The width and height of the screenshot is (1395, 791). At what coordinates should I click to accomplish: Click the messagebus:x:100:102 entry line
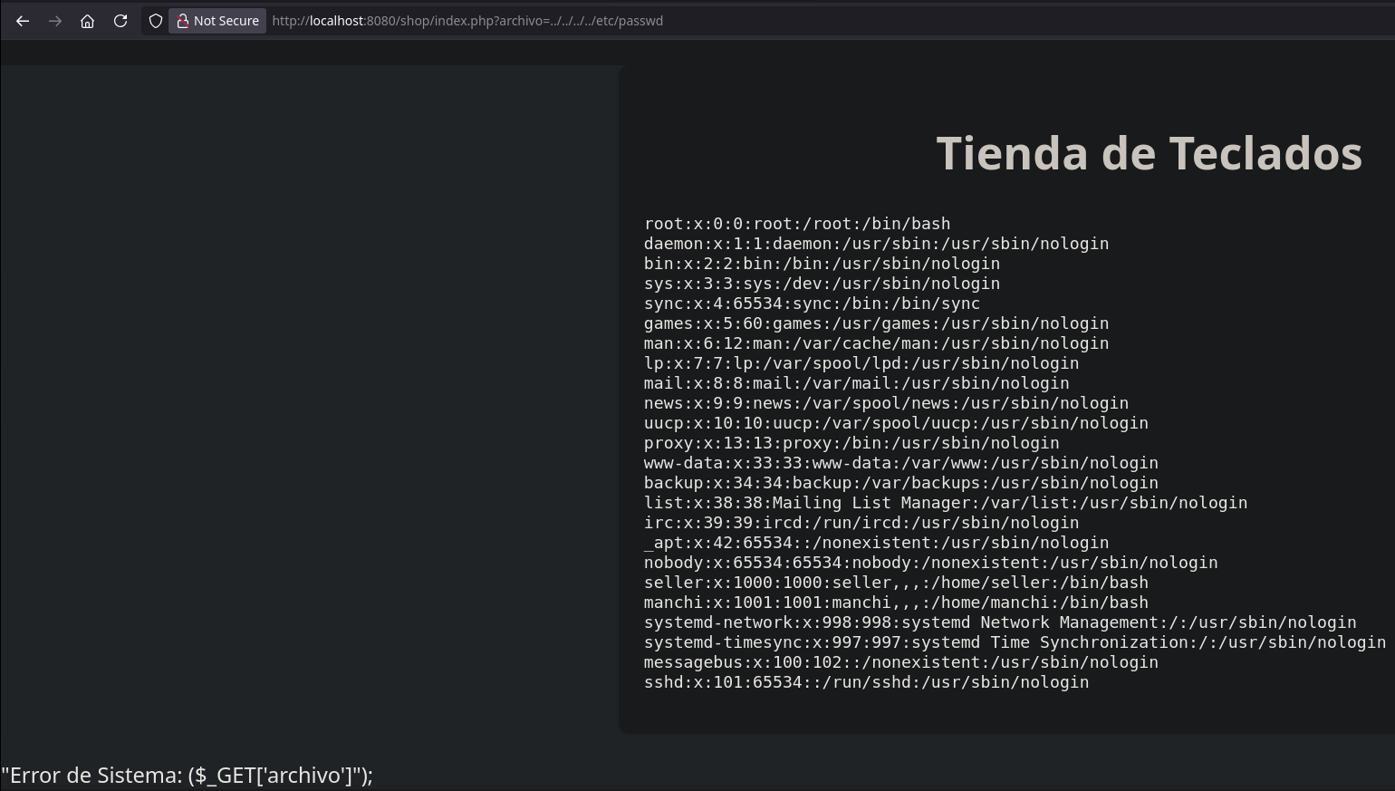click(901, 662)
